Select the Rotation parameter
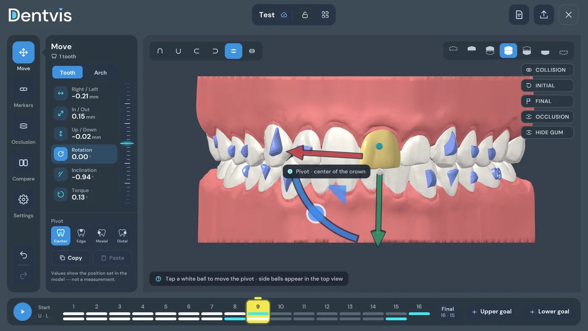Viewport: 588px width, 331px height. pyautogui.click(x=84, y=154)
